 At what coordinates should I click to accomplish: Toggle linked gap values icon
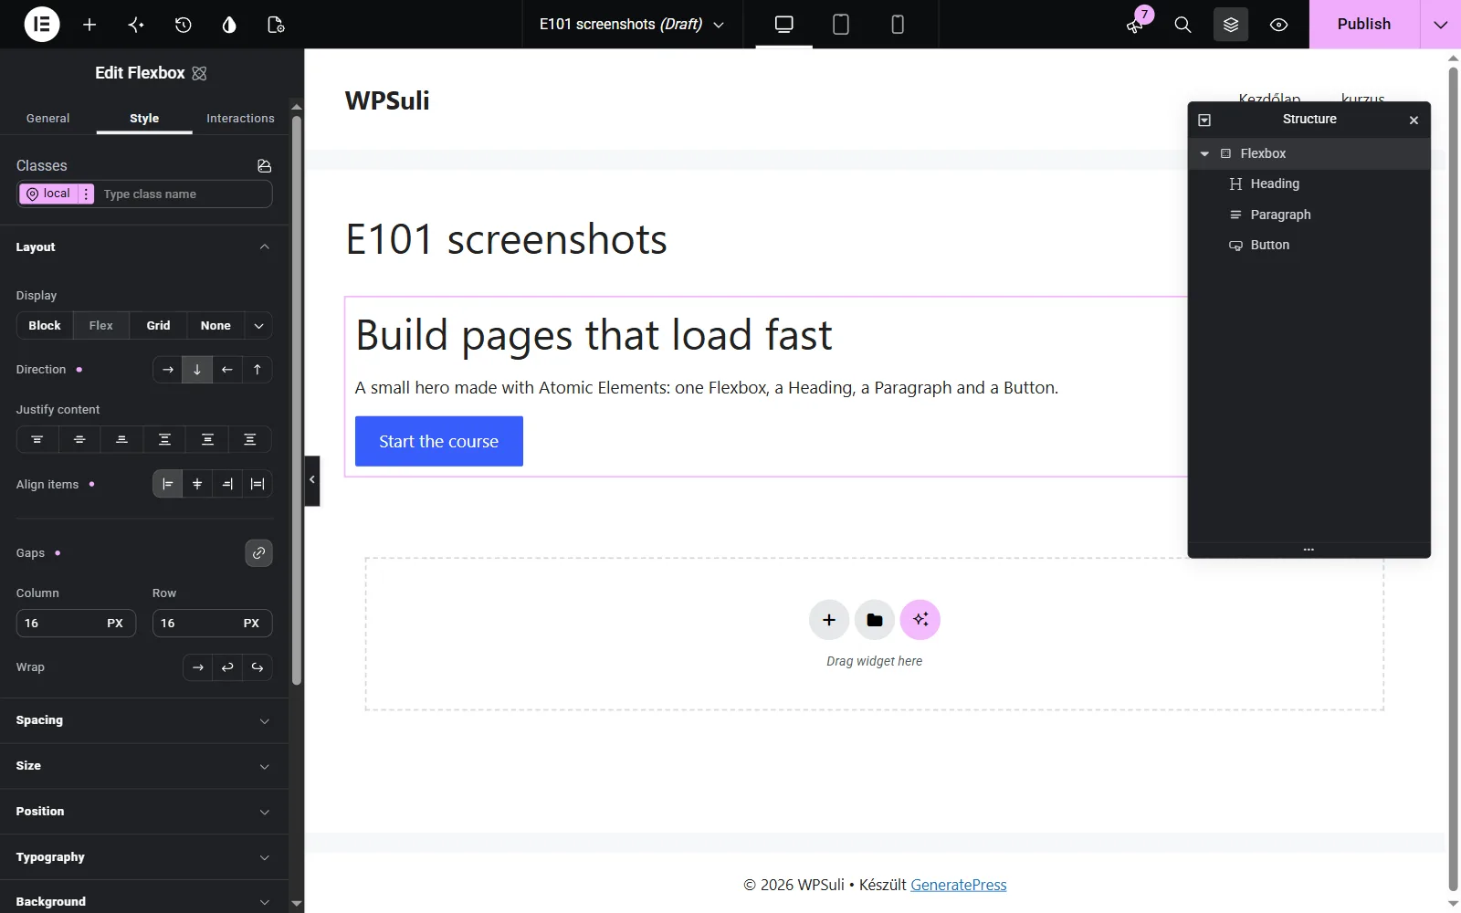259,553
